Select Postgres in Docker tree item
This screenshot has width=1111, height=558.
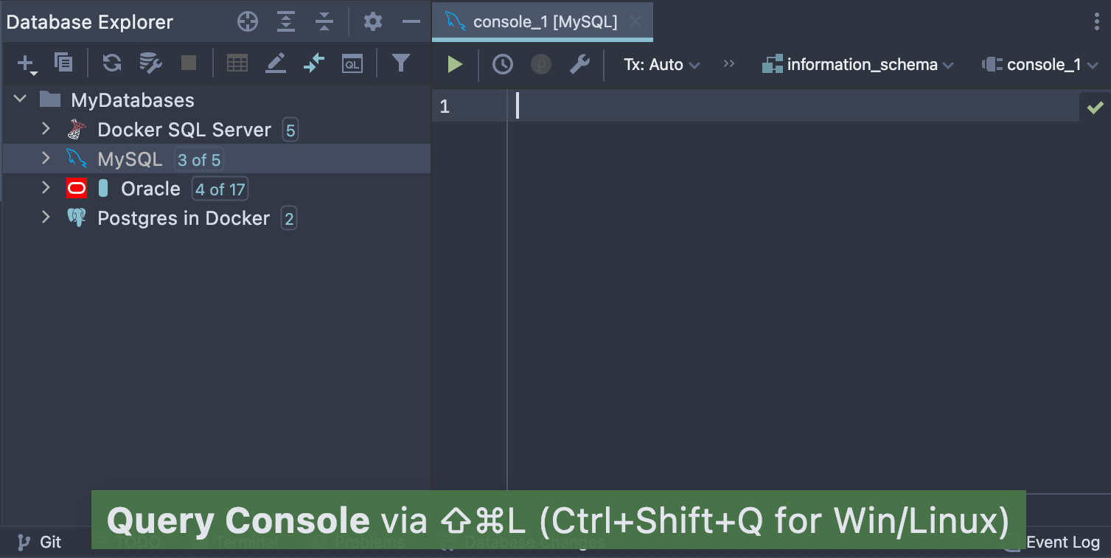[x=184, y=218]
